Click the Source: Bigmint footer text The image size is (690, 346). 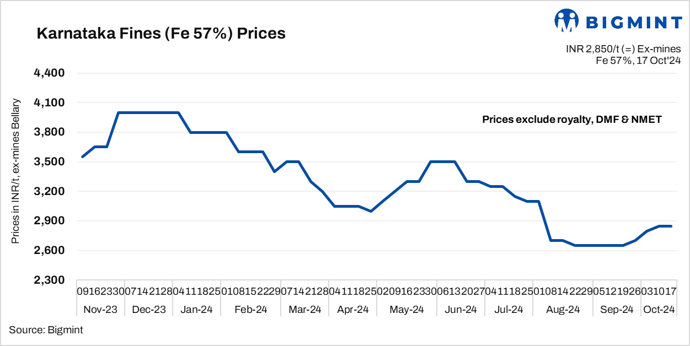pyautogui.click(x=46, y=330)
